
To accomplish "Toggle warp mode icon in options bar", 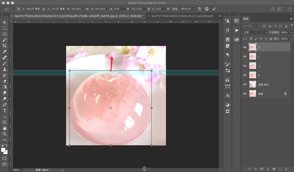I will click(x=199, y=9).
